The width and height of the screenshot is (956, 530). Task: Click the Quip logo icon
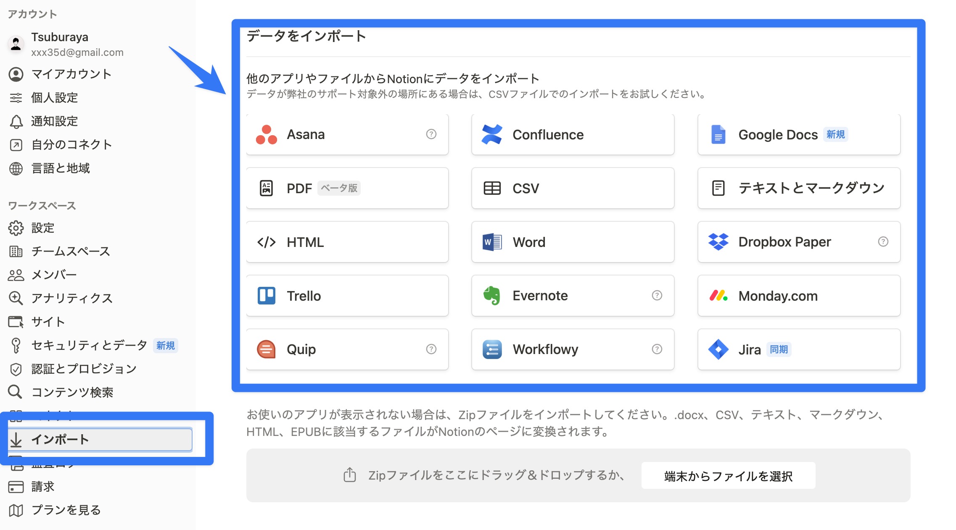pos(266,349)
